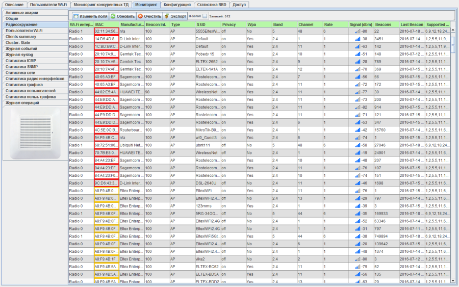Click the Изменить поля (edit fields) toolbar icon
This screenshot has width=459, height=287.
tap(76, 16)
